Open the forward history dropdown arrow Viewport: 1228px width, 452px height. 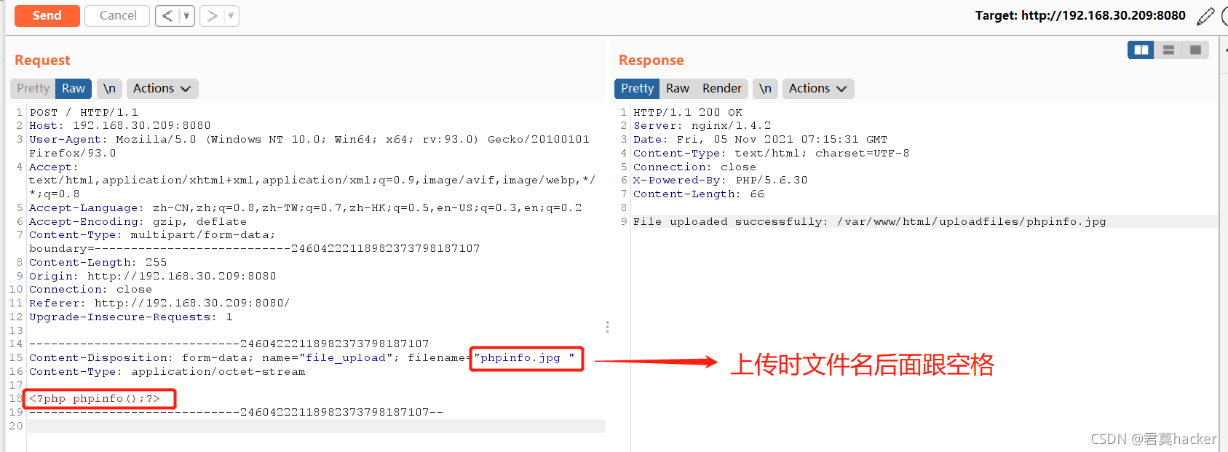pyautogui.click(x=231, y=15)
